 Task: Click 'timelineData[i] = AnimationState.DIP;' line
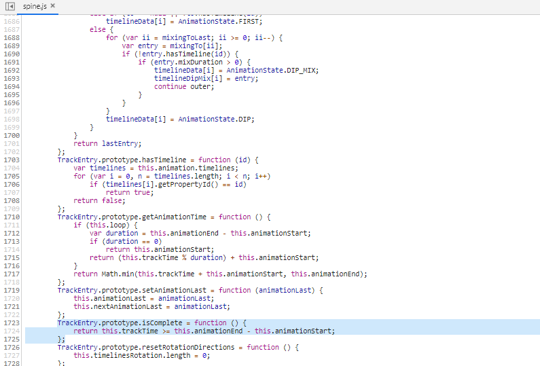[180, 119]
